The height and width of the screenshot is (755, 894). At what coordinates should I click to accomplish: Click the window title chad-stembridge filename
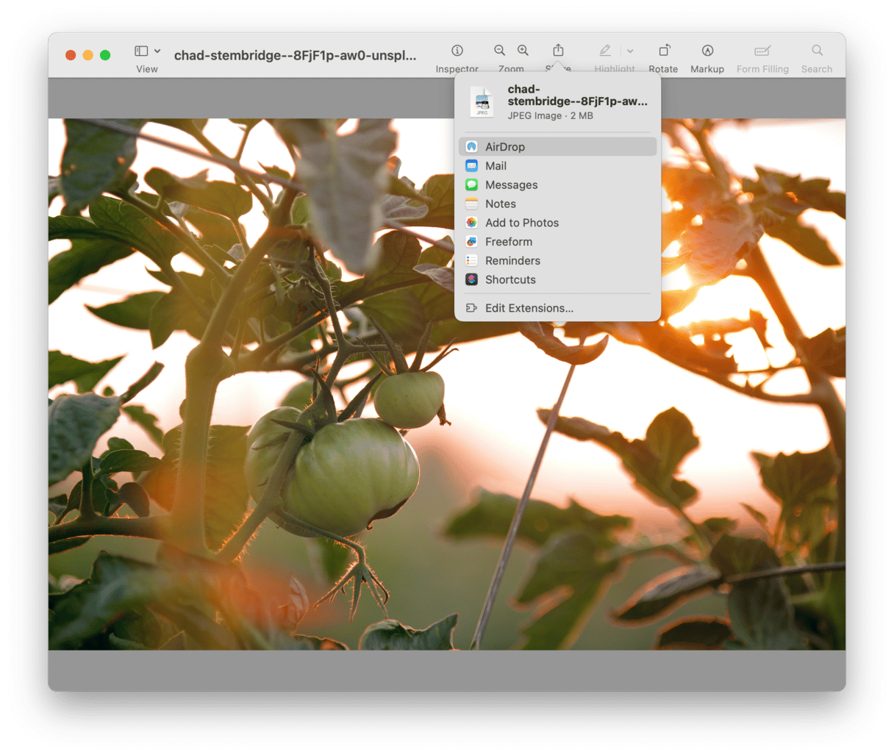295,55
